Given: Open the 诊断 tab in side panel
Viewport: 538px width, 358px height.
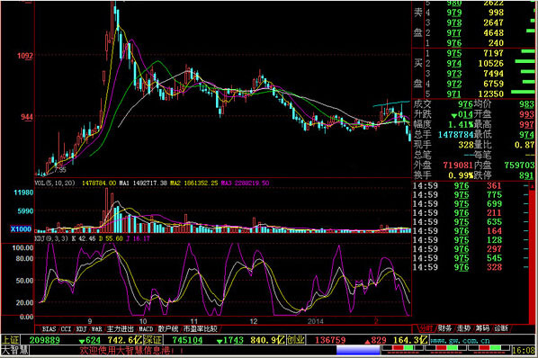Looking at the screenshot, I should (x=501, y=328).
